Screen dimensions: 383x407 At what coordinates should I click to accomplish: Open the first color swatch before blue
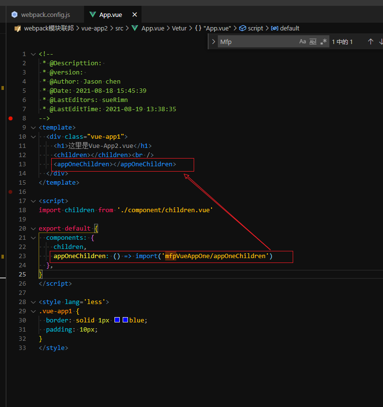(117, 320)
